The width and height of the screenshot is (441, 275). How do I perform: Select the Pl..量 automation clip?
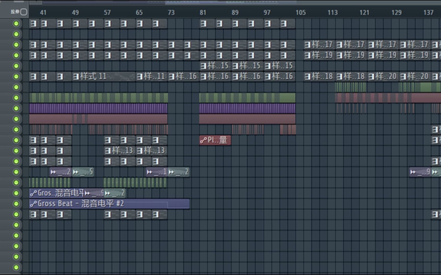click(x=215, y=140)
